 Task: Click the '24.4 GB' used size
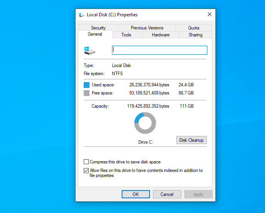[186, 85]
